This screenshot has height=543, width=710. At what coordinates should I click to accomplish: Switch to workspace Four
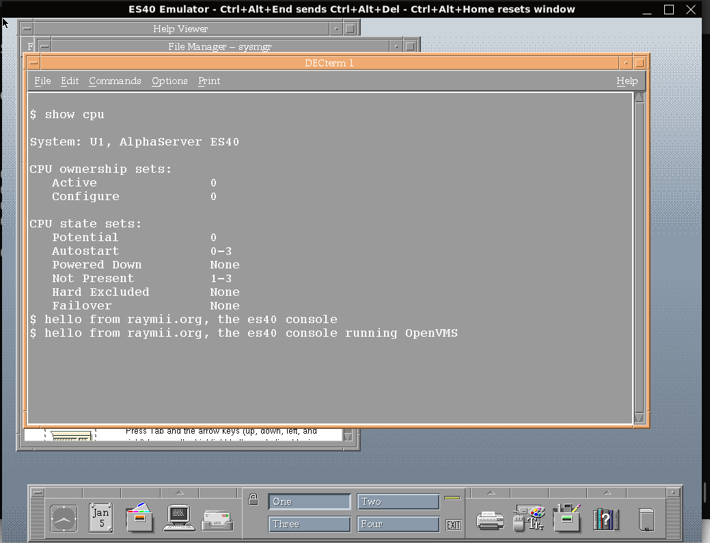pos(398,524)
